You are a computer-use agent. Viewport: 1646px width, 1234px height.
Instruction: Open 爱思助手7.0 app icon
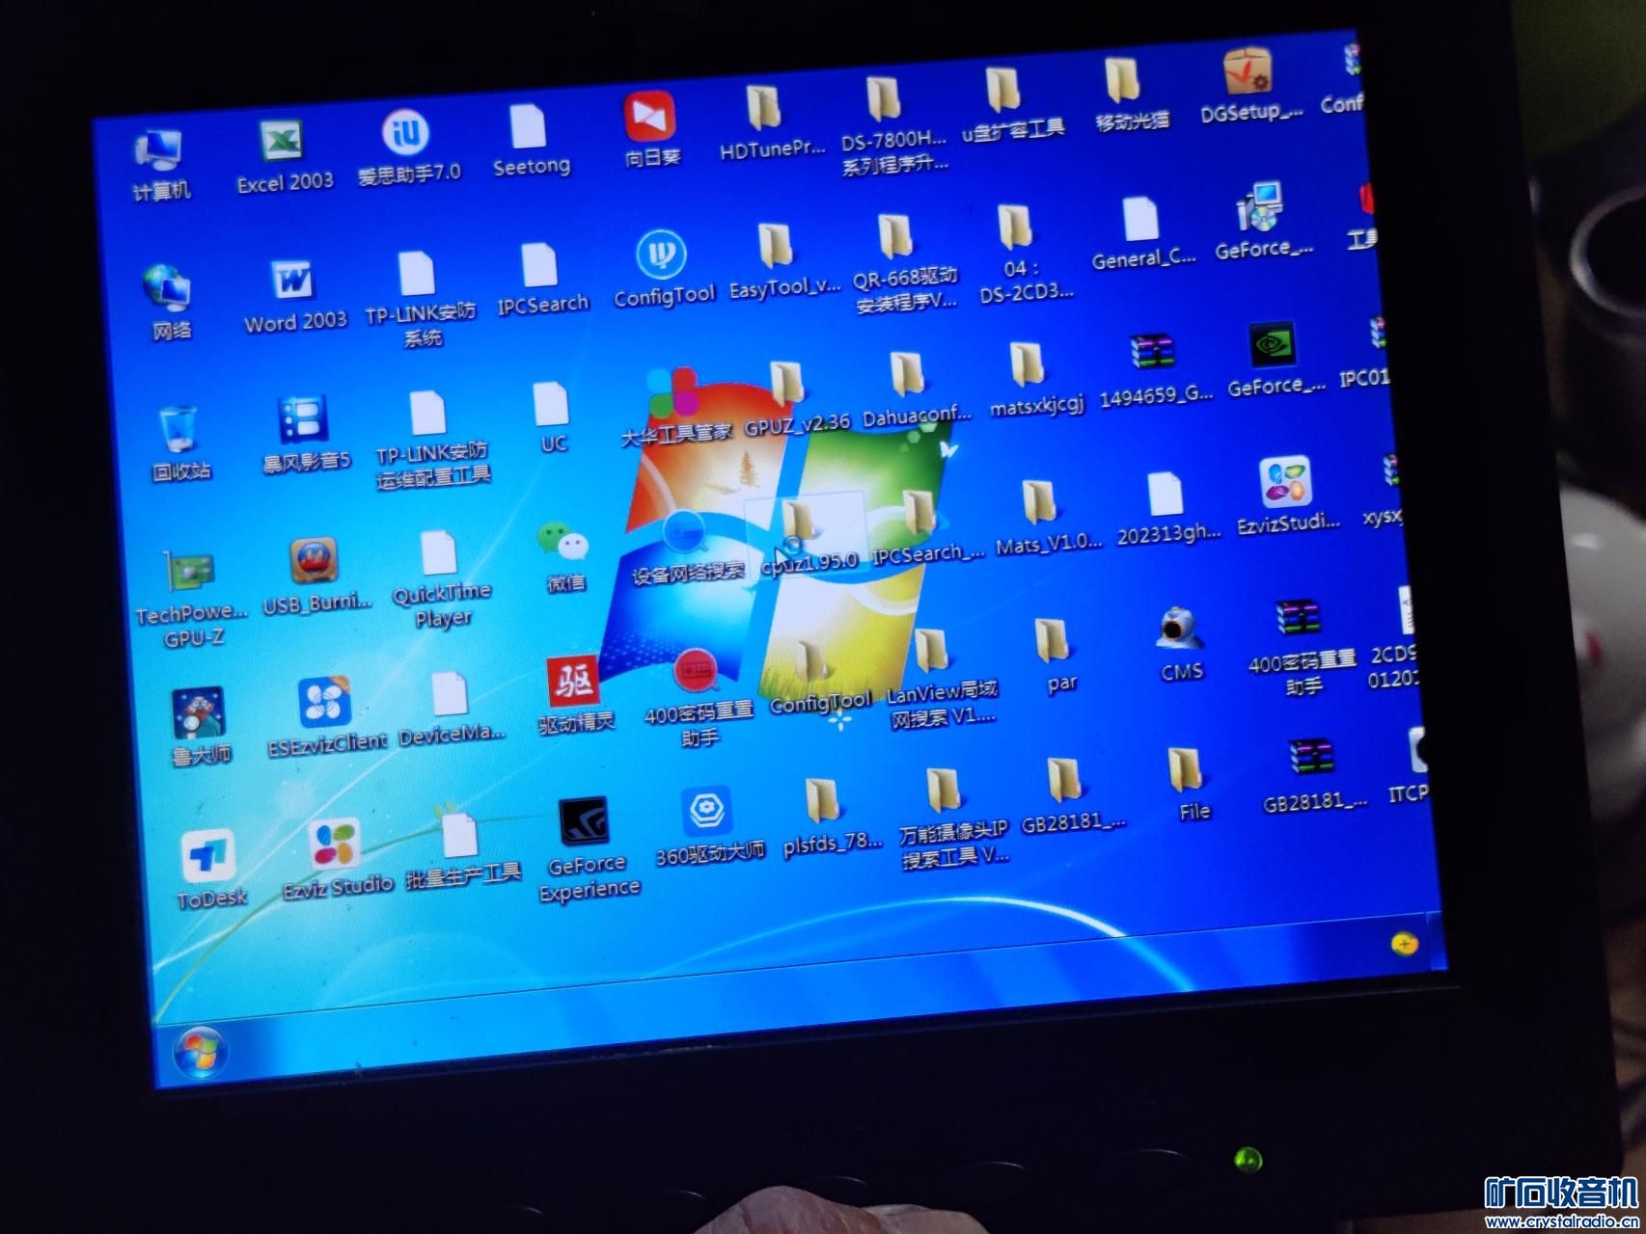(405, 134)
